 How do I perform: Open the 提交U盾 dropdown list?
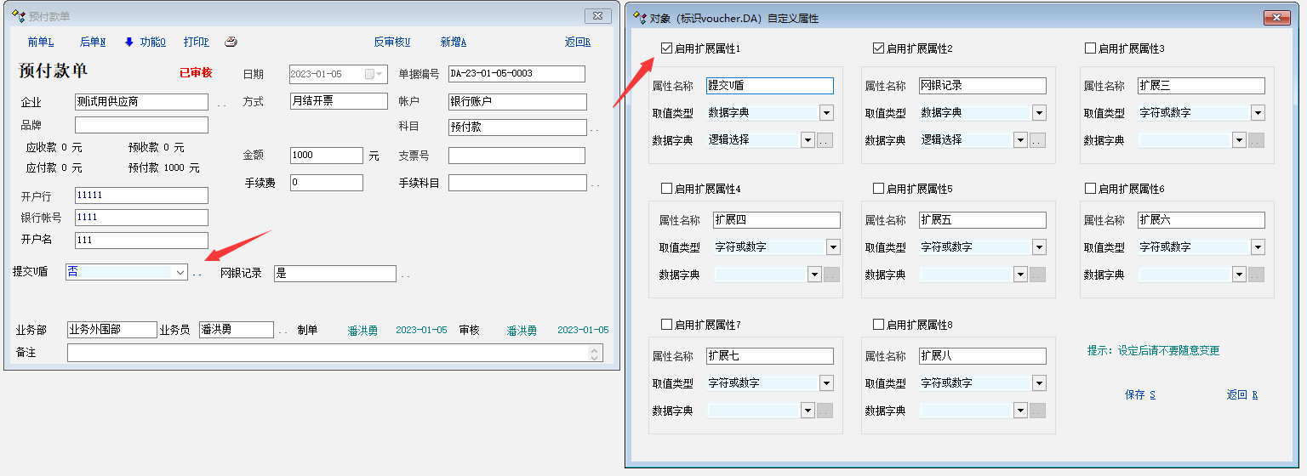pos(180,273)
